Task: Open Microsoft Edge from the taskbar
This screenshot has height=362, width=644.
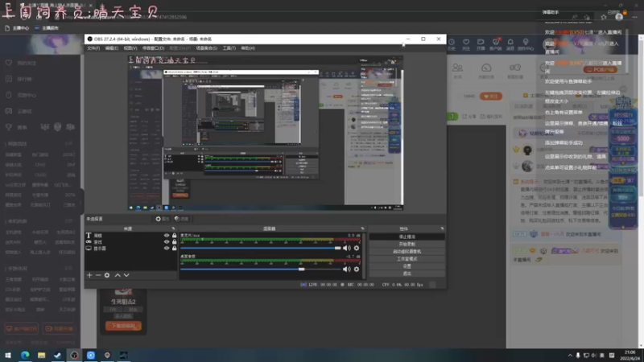Action: [x=25, y=355]
